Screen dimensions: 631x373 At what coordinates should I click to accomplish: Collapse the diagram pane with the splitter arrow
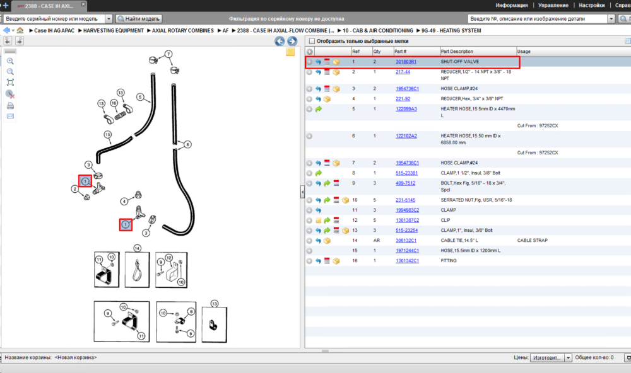[302, 192]
